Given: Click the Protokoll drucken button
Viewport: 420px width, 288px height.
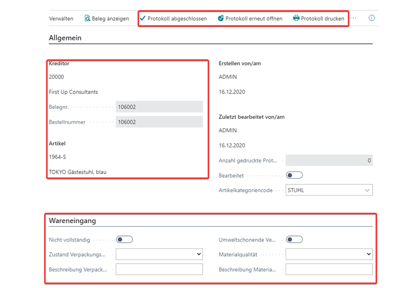Looking at the screenshot, I should tap(319, 19).
